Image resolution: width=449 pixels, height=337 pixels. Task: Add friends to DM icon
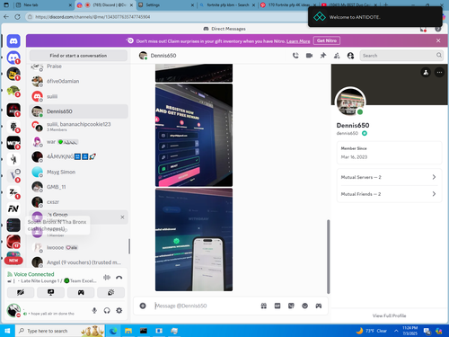[x=337, y=56]
